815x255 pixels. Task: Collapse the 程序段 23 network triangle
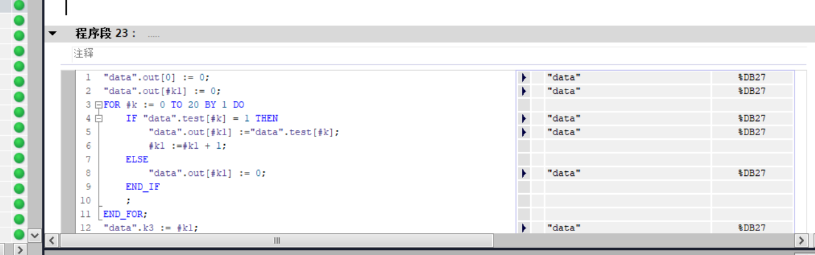pos(53,33)
